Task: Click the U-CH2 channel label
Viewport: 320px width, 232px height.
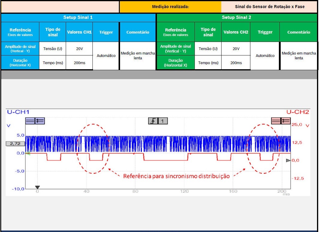Action: pyautogui.click(x=297, y=112)
